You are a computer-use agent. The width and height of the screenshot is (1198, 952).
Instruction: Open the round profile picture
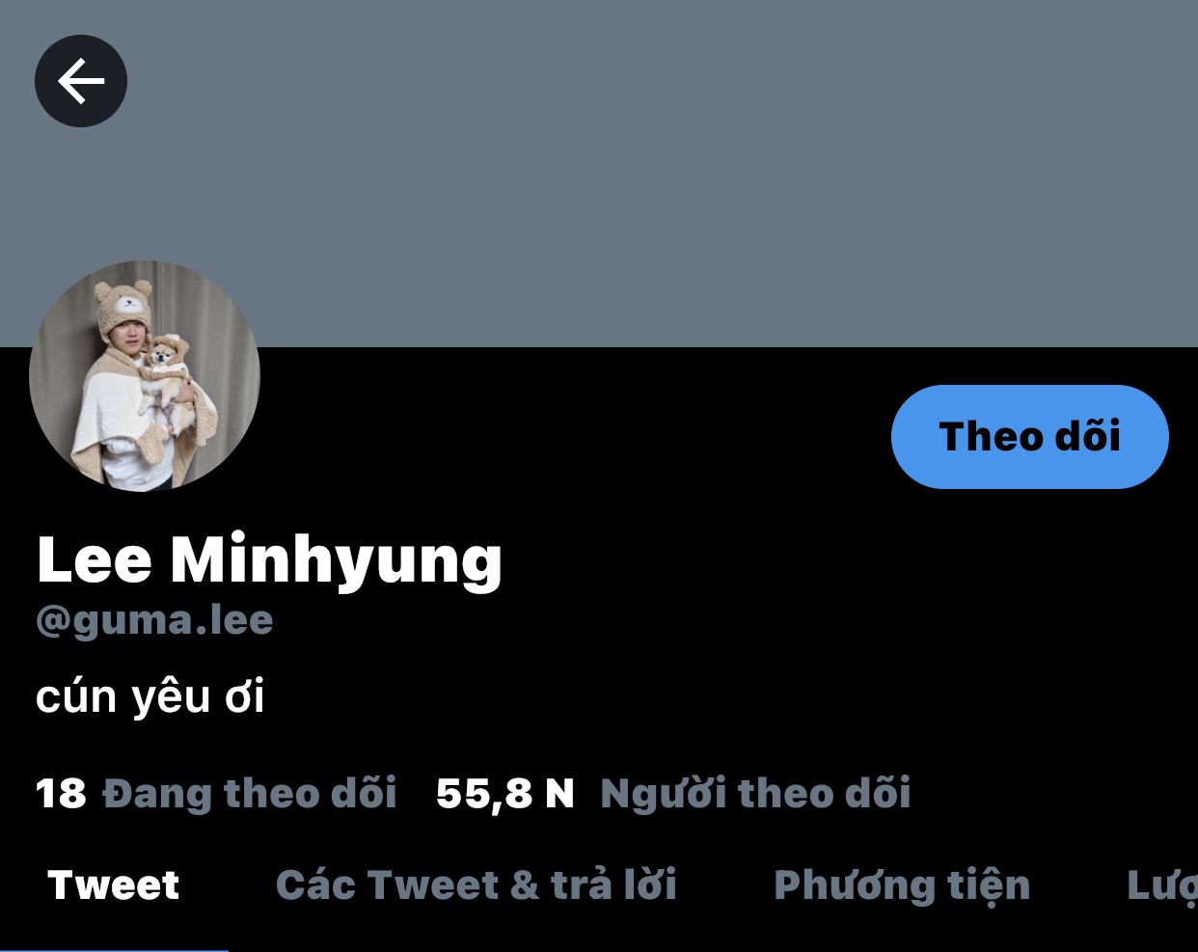[145, 376]
